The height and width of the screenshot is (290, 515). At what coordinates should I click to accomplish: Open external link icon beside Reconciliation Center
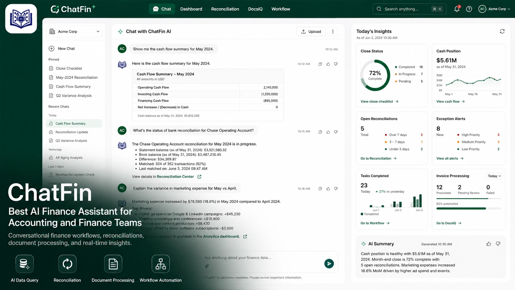tap(199, 177)
